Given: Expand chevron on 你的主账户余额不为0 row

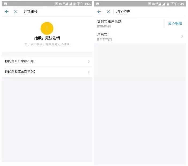Looking at the screenshot, I should tap(89, 62).
